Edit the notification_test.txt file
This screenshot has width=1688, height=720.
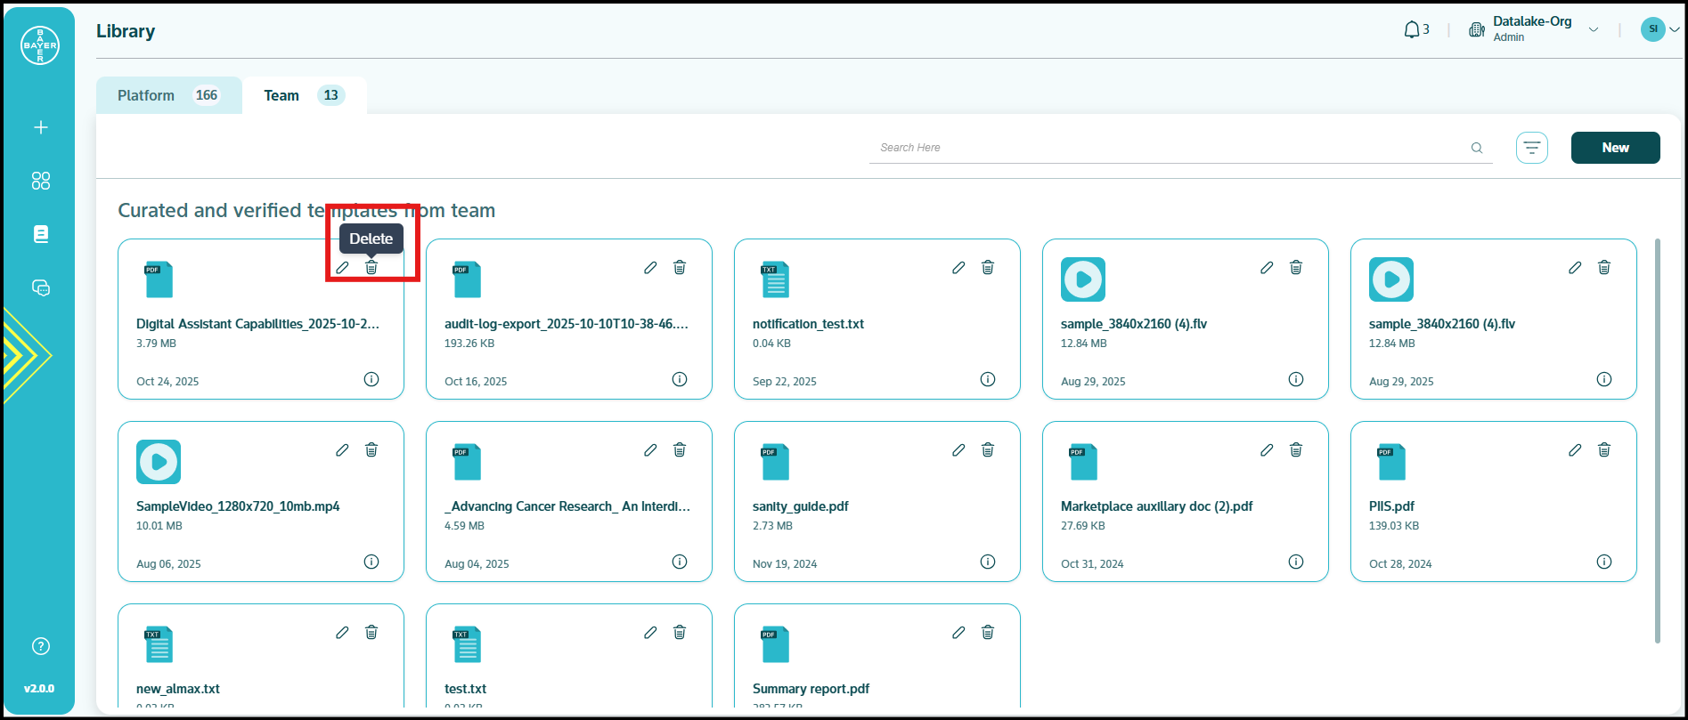(x=958, y=268)
